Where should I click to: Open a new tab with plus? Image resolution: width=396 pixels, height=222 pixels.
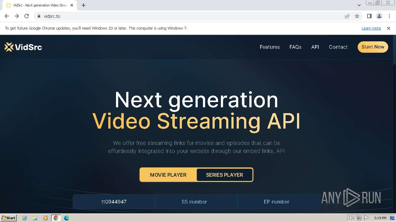pyautogui.click(x=84, y=5)
